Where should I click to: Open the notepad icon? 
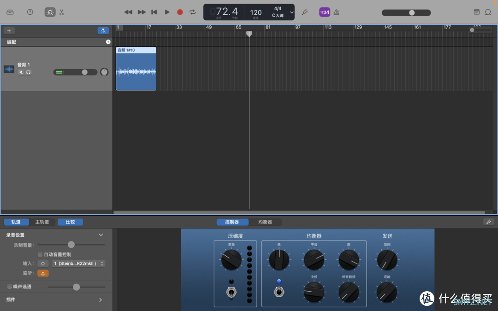pyautogui.click(x=477, y=12)
